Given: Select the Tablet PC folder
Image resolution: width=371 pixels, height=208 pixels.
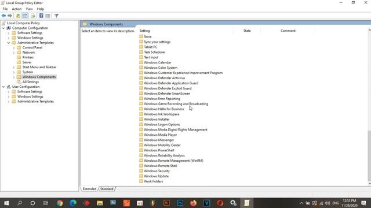Looking at the screenshot, I should 151,47.
